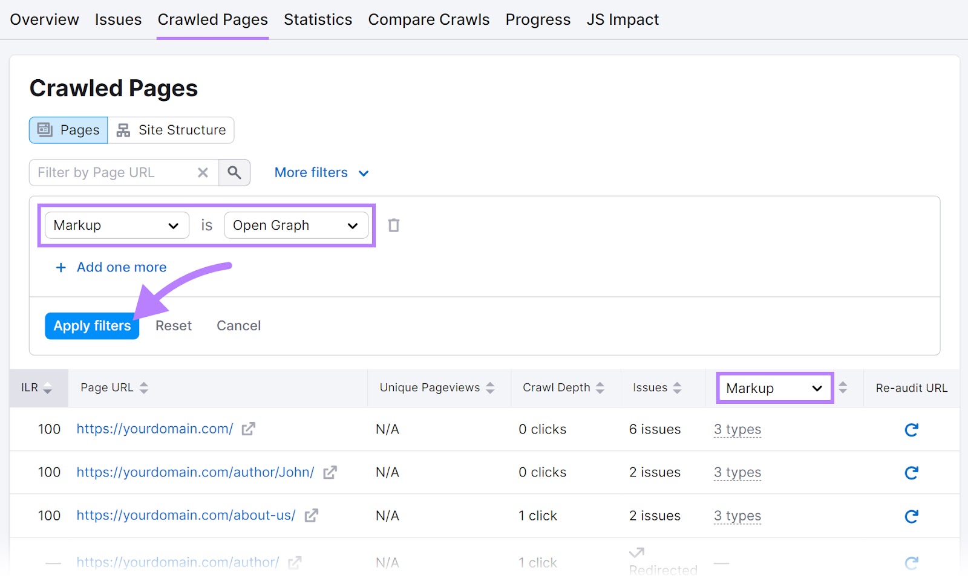The width and height of the screenshot is (968, 584).
Task: Click the Site Structure icon
Action: (123, 129)
